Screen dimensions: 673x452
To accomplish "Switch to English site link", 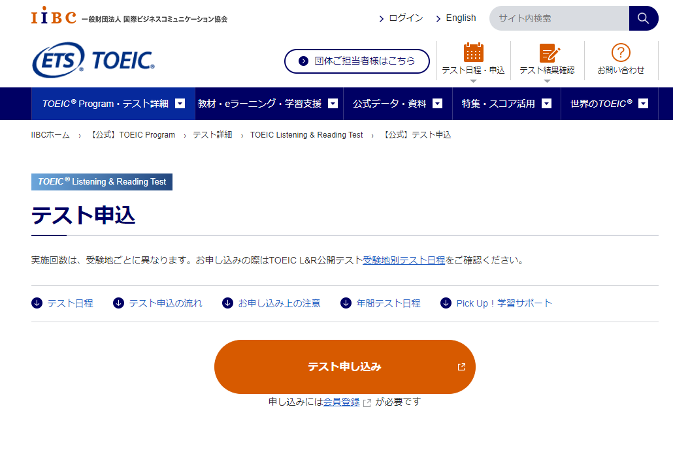I will point(461,18).
